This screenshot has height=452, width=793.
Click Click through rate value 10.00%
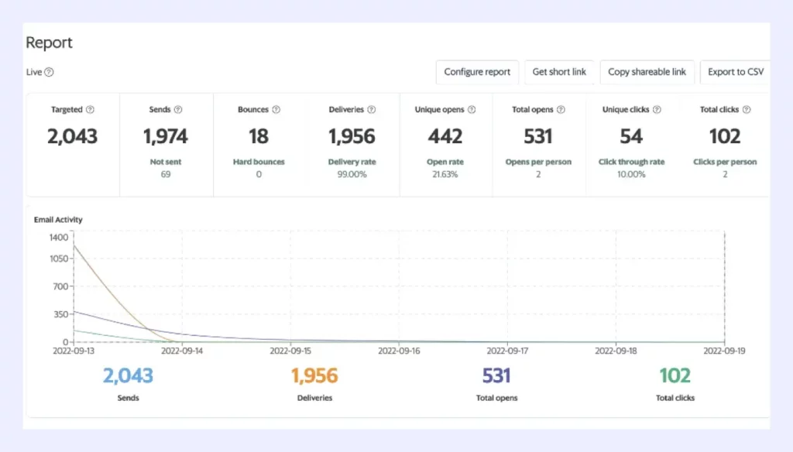(x=631, y=174)
